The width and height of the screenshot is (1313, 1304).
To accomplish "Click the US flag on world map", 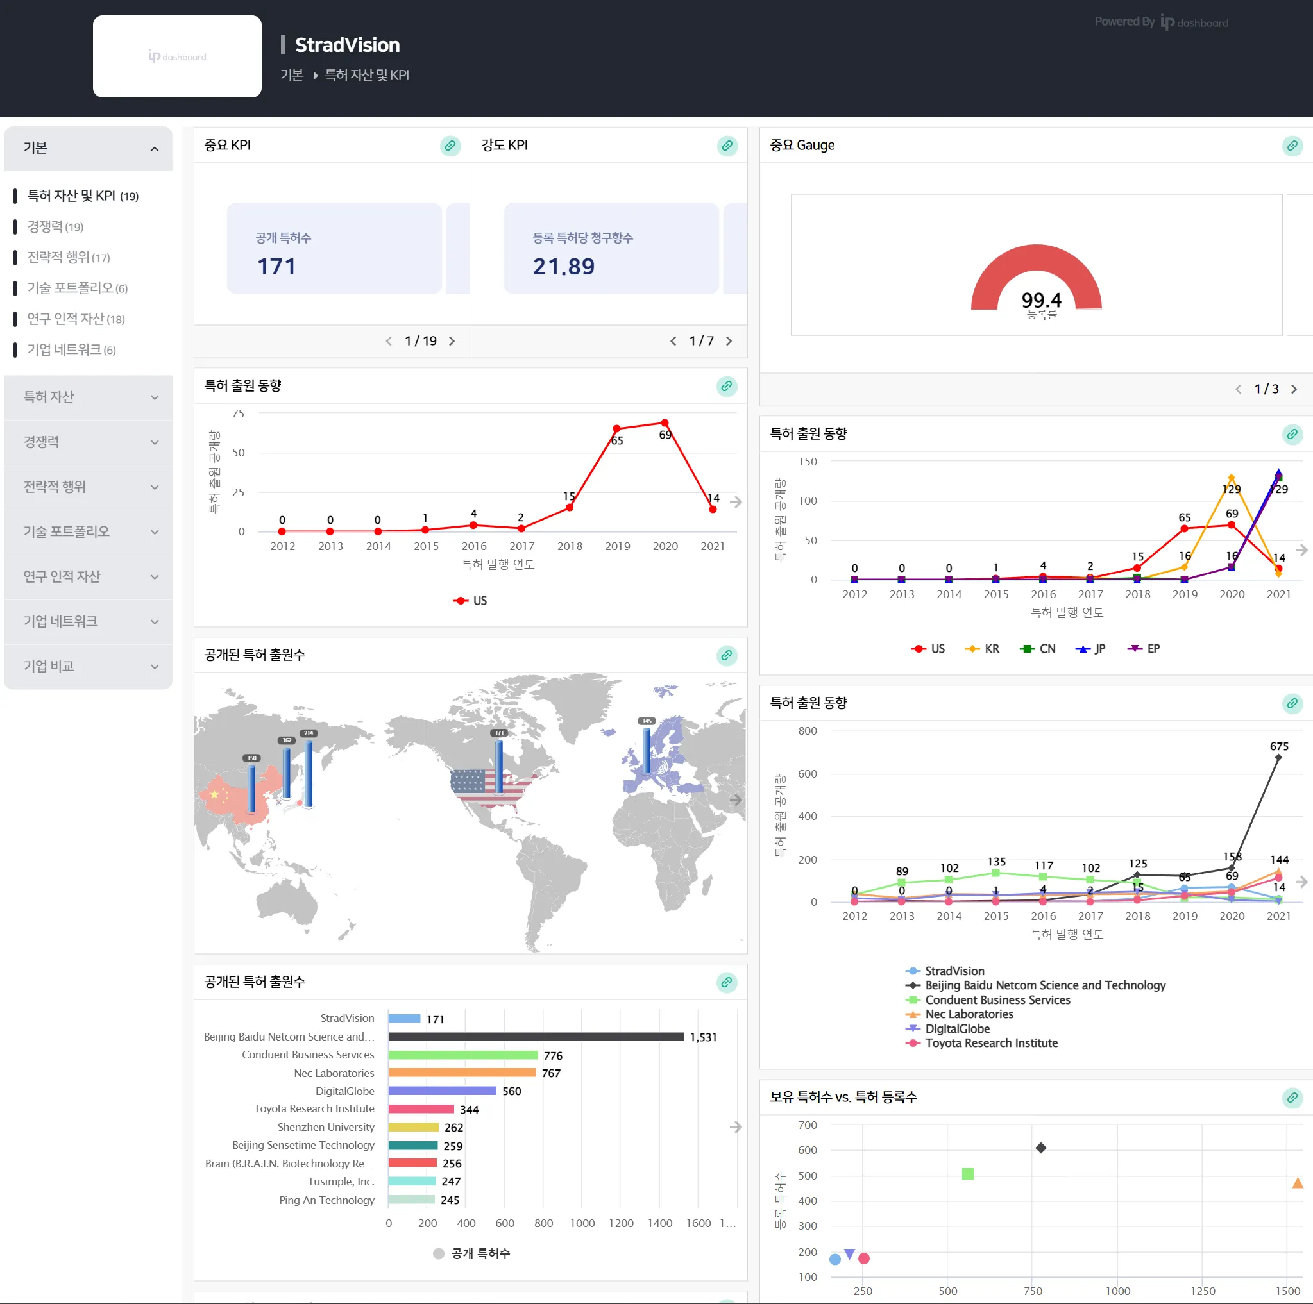I will (476, 788).
